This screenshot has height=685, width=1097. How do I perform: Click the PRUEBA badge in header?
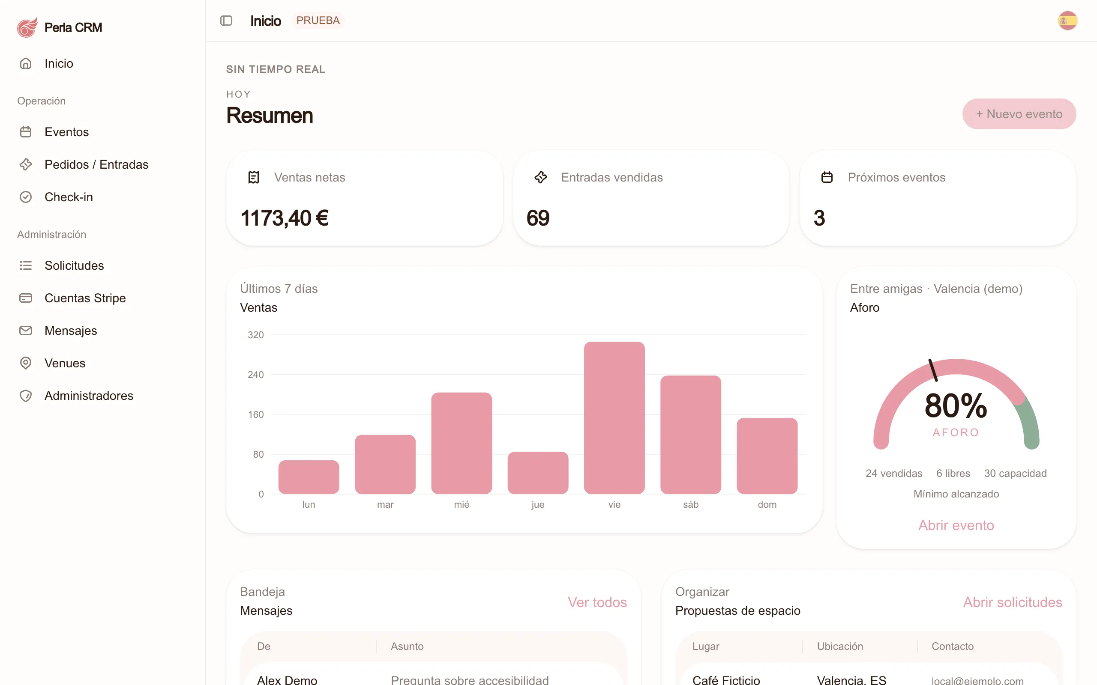(x=318, y=21)
